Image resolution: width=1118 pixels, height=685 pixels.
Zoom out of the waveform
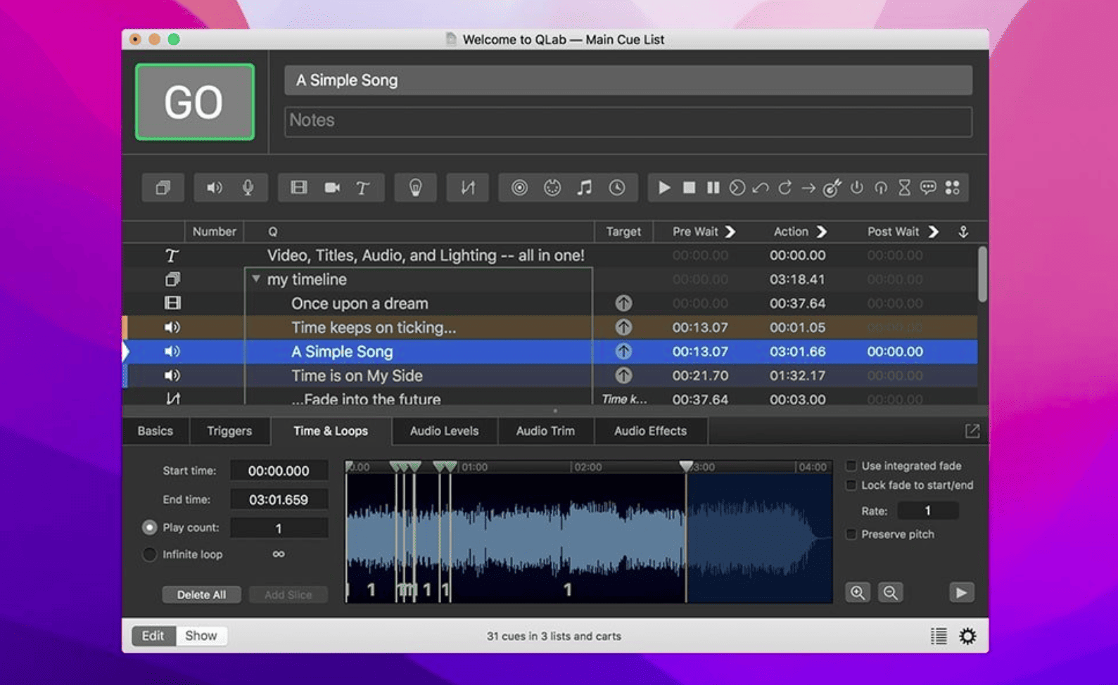[x=891, y=592]
